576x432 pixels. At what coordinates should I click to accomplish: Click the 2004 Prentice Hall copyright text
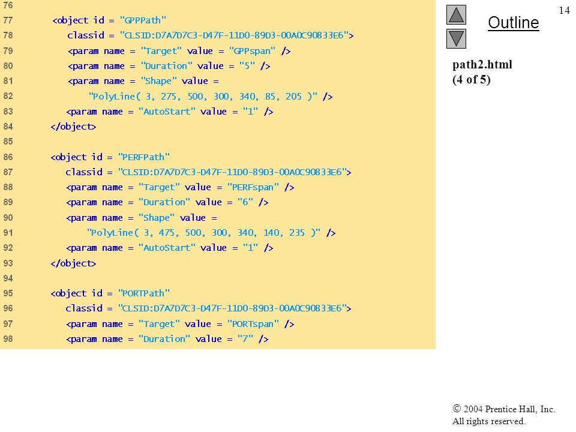click(x=503, y=409)
